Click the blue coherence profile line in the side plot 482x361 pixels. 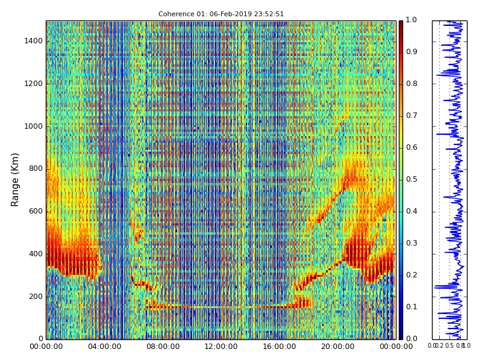(458, 180)
